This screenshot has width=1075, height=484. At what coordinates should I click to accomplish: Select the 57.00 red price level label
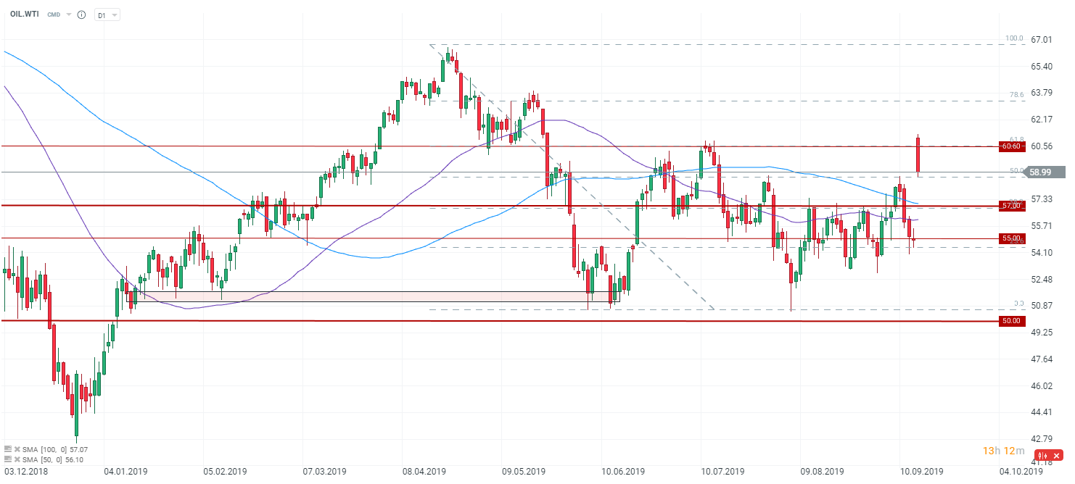pos(1011,206)
